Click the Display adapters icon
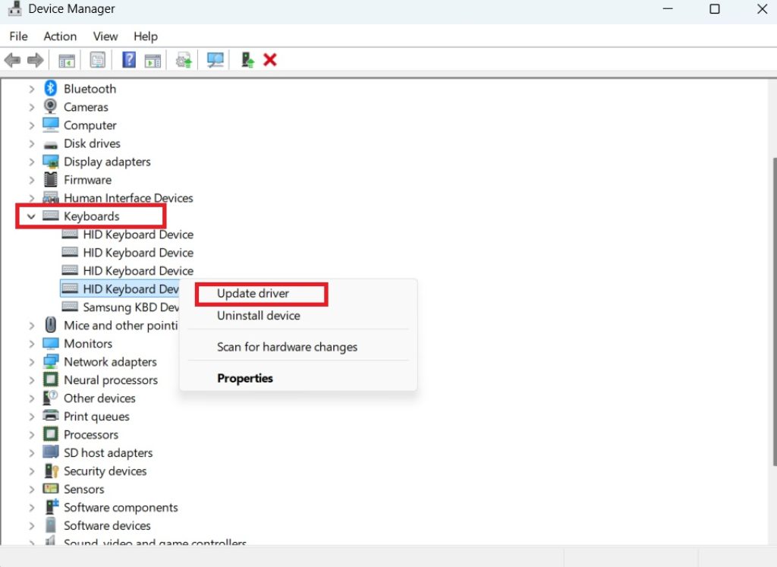This screenshot has height=567, width=777. point(51,162)
